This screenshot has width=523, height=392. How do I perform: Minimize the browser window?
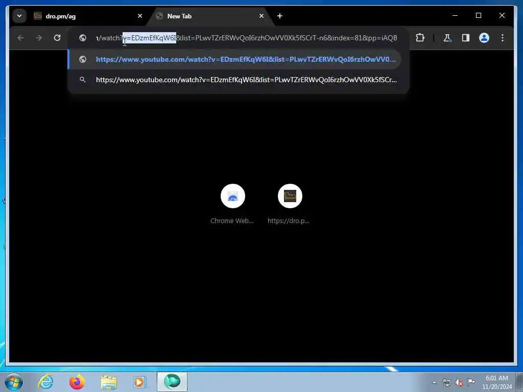tap(455, 15)
